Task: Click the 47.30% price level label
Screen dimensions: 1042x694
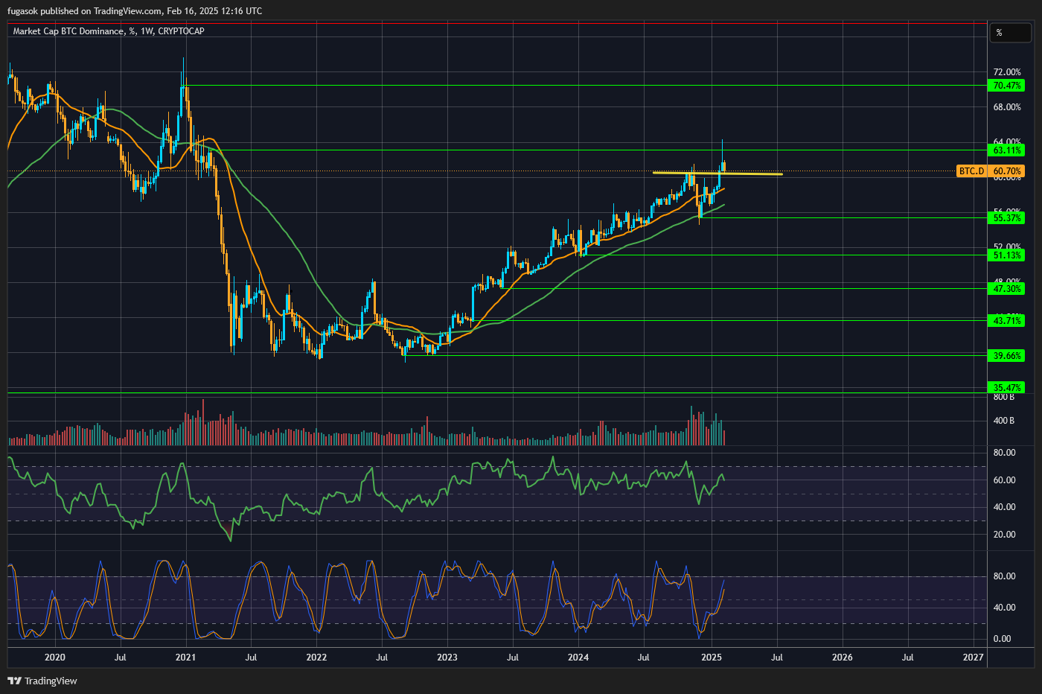Action: (1006, 289)
